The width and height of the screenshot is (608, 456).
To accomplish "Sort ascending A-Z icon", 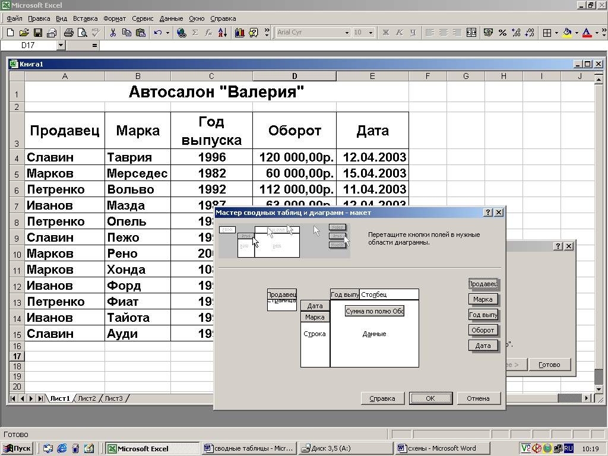I will click(x=223, y=33).
